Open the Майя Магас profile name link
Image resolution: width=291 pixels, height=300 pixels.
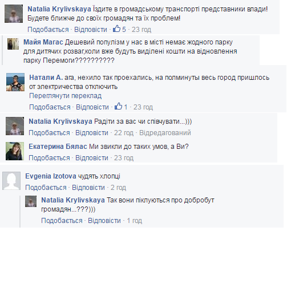coord(43,42)
